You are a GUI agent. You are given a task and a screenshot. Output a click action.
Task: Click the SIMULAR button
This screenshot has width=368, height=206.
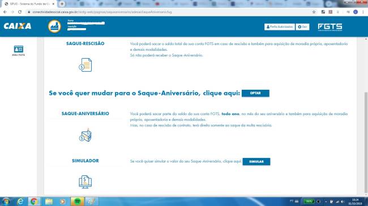(256, 161)
